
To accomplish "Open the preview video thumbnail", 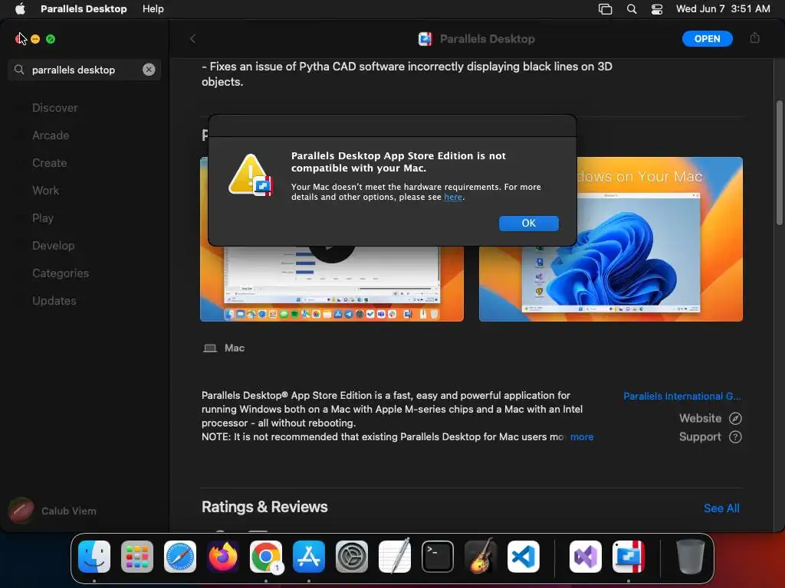I will click(331, 283).
